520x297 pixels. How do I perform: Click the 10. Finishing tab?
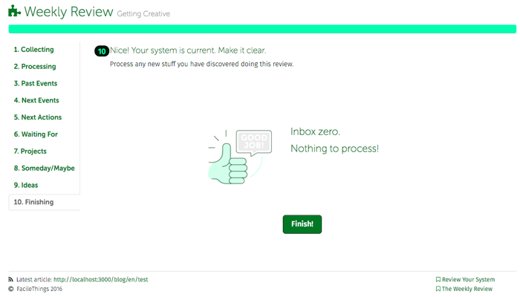[44, 202]
